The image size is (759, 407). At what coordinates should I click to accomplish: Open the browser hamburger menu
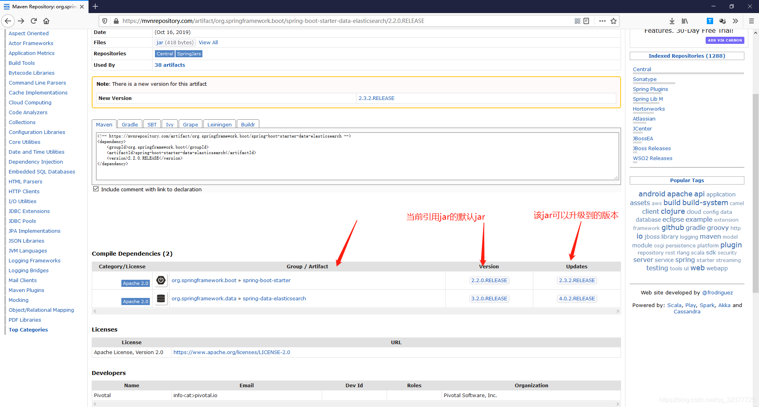(x=751, y=21)
